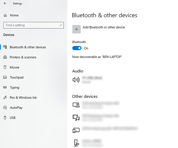Click the search magnifier icon
This screenshot has width=178, height=148.
point(61,25)
